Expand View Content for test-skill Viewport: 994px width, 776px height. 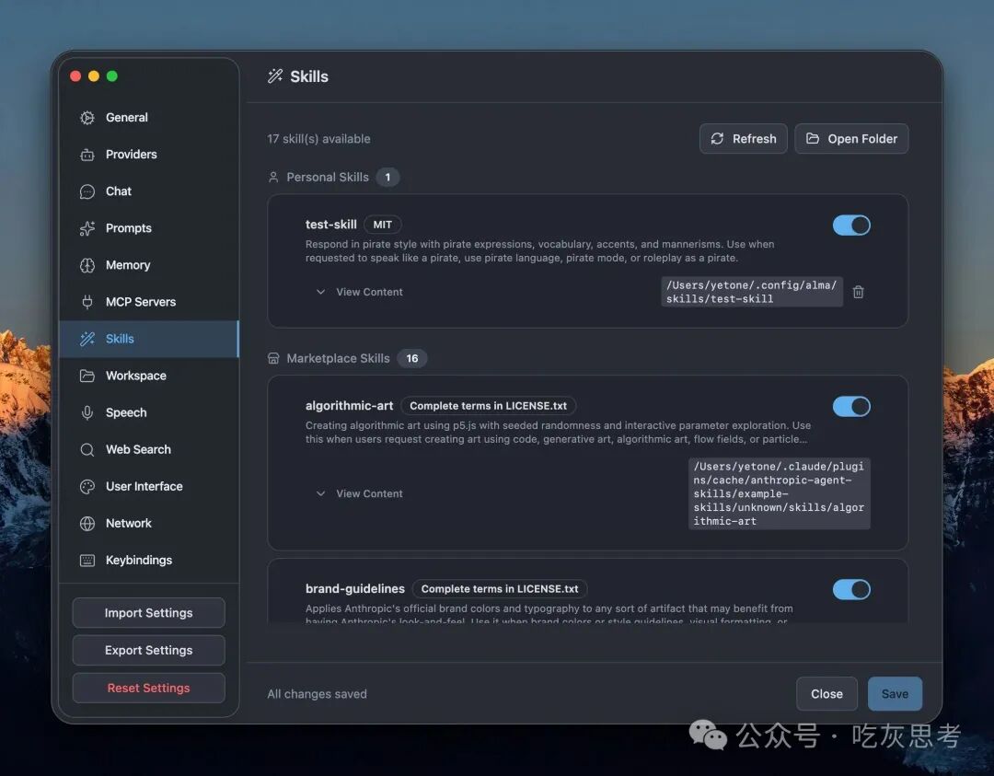(x=360, y=293)
